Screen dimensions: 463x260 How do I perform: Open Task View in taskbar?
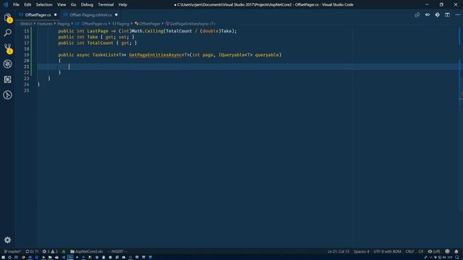click(16, 257)
